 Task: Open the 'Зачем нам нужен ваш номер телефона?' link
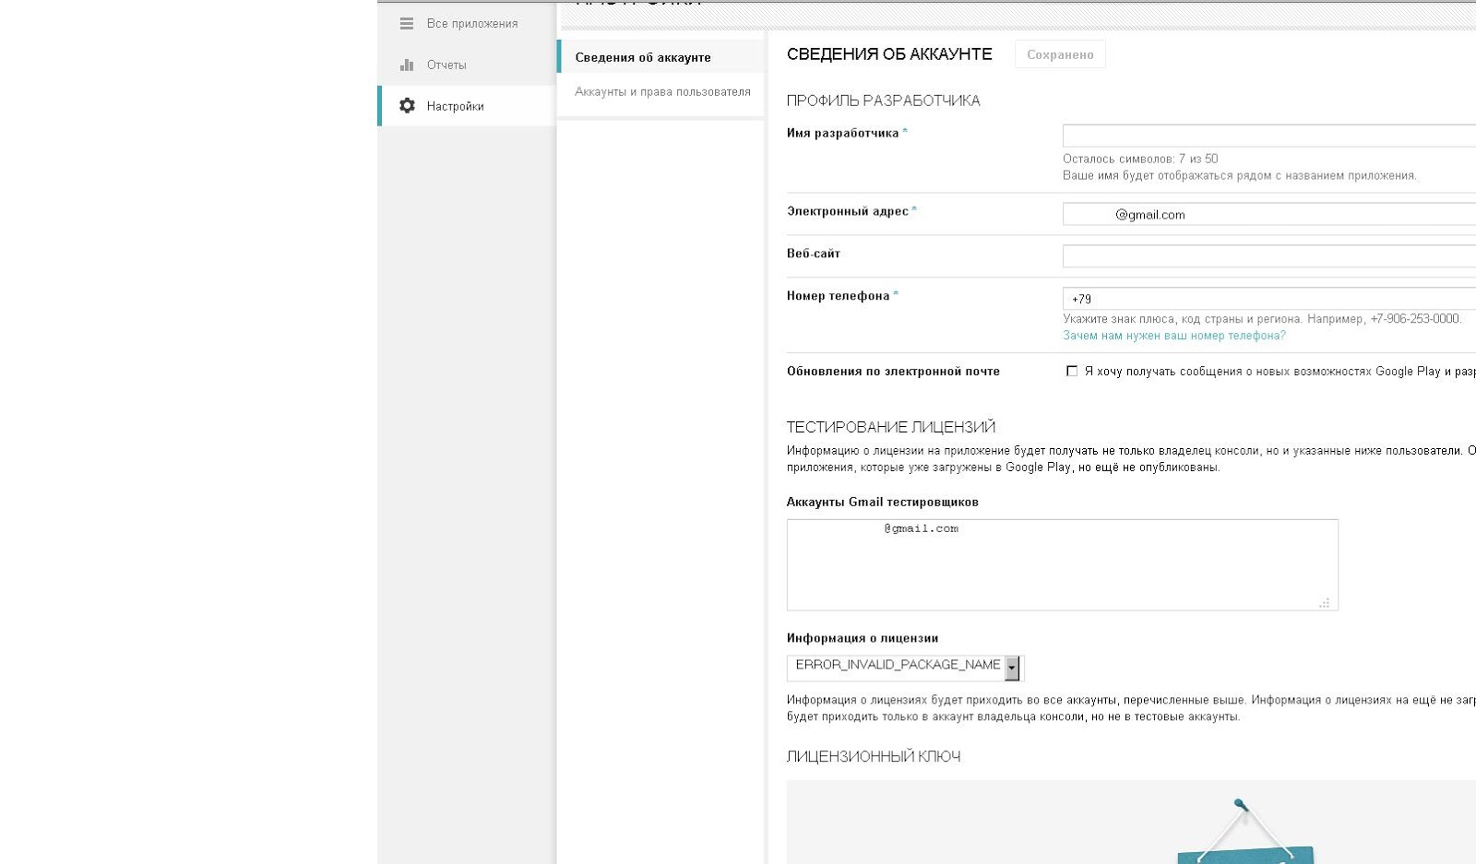[x=1173, y=336]
